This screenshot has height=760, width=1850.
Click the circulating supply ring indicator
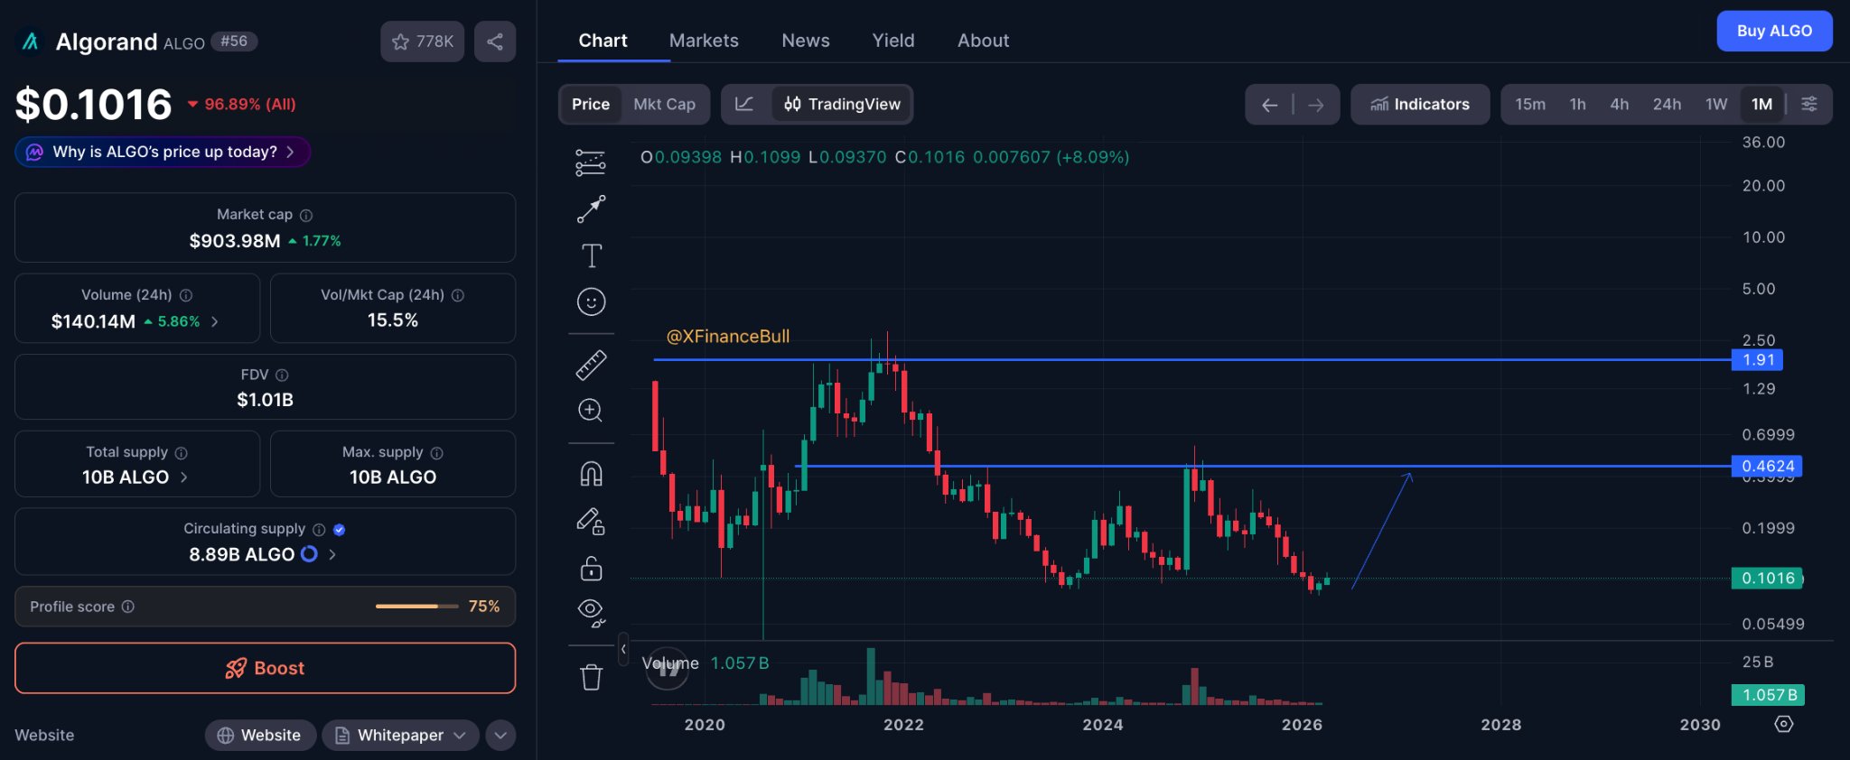[x=309, y=554]
